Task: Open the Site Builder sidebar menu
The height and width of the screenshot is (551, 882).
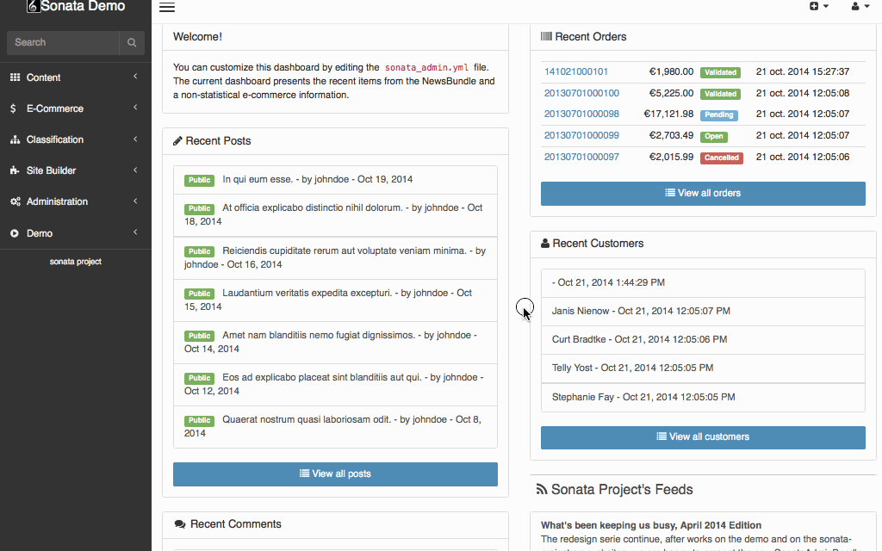Action: pyautogui.click(x=52, y=170)
